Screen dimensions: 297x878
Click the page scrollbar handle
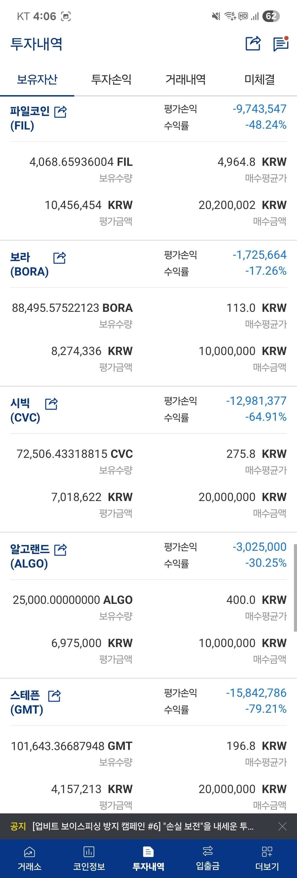click(295, 588)
